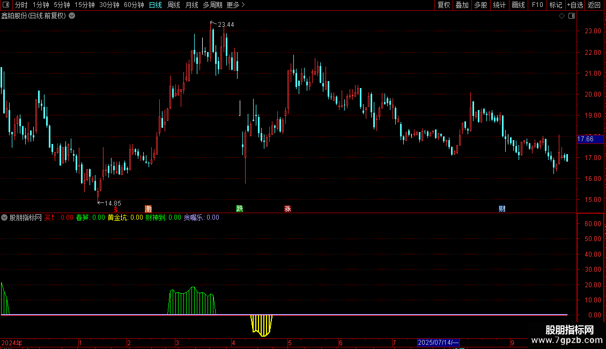Open the 统计 statistics tool
This screenshot has width=606, height=349.
(499, 5)
